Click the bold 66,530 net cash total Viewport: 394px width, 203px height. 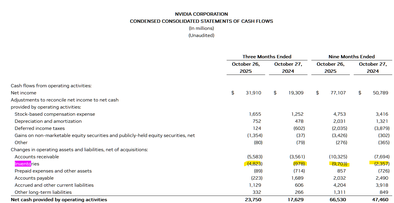point(337,200)
